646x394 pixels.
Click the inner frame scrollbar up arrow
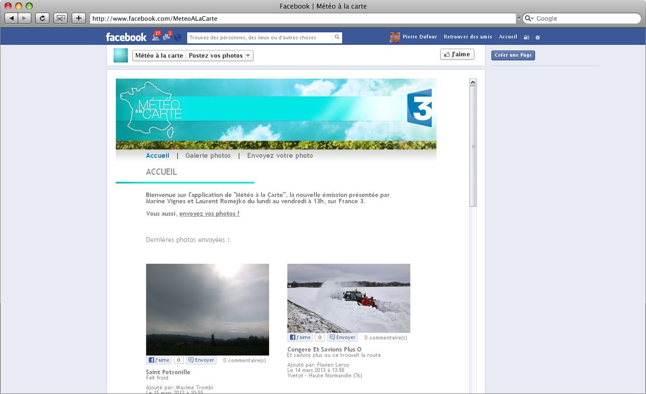pyautogui.click(x=473, y=82)
